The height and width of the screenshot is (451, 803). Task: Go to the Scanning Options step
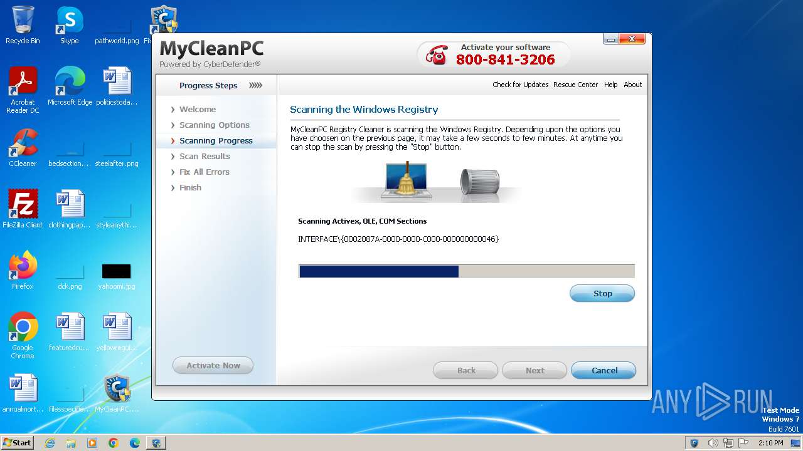[214, 125]
